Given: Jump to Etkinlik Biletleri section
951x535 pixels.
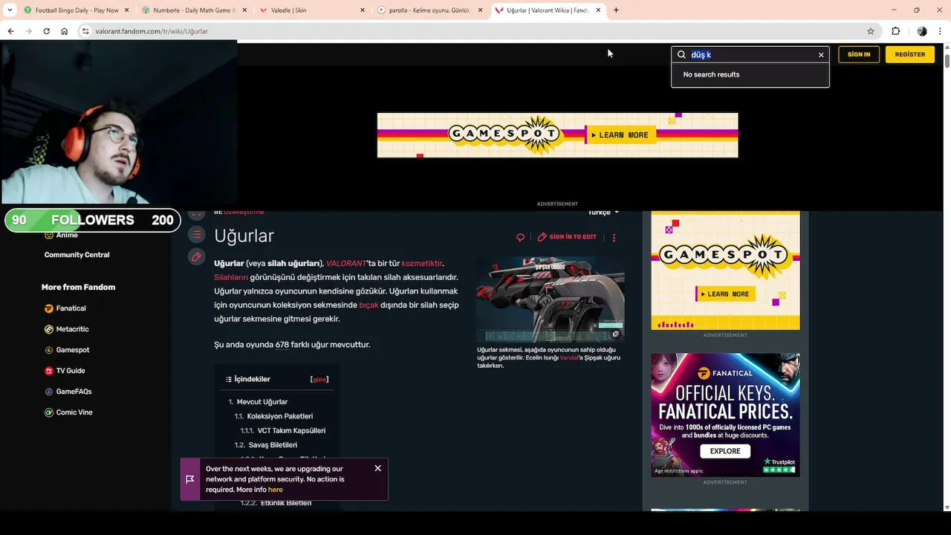Looking at the screenshot, I should point(286,503).
